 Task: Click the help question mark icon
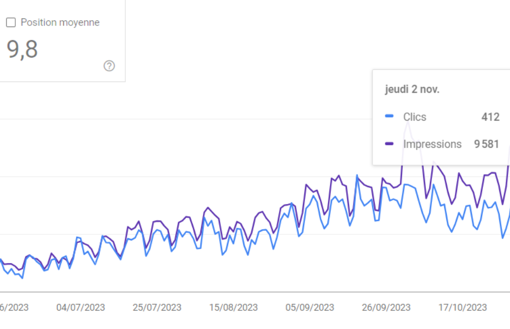[109, 66]
